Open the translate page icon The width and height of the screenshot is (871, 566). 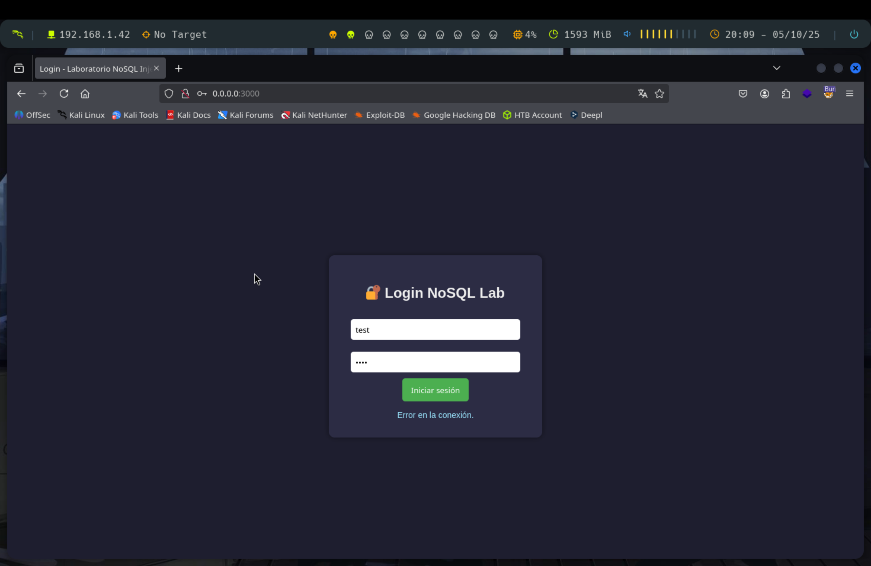(643, 94)
